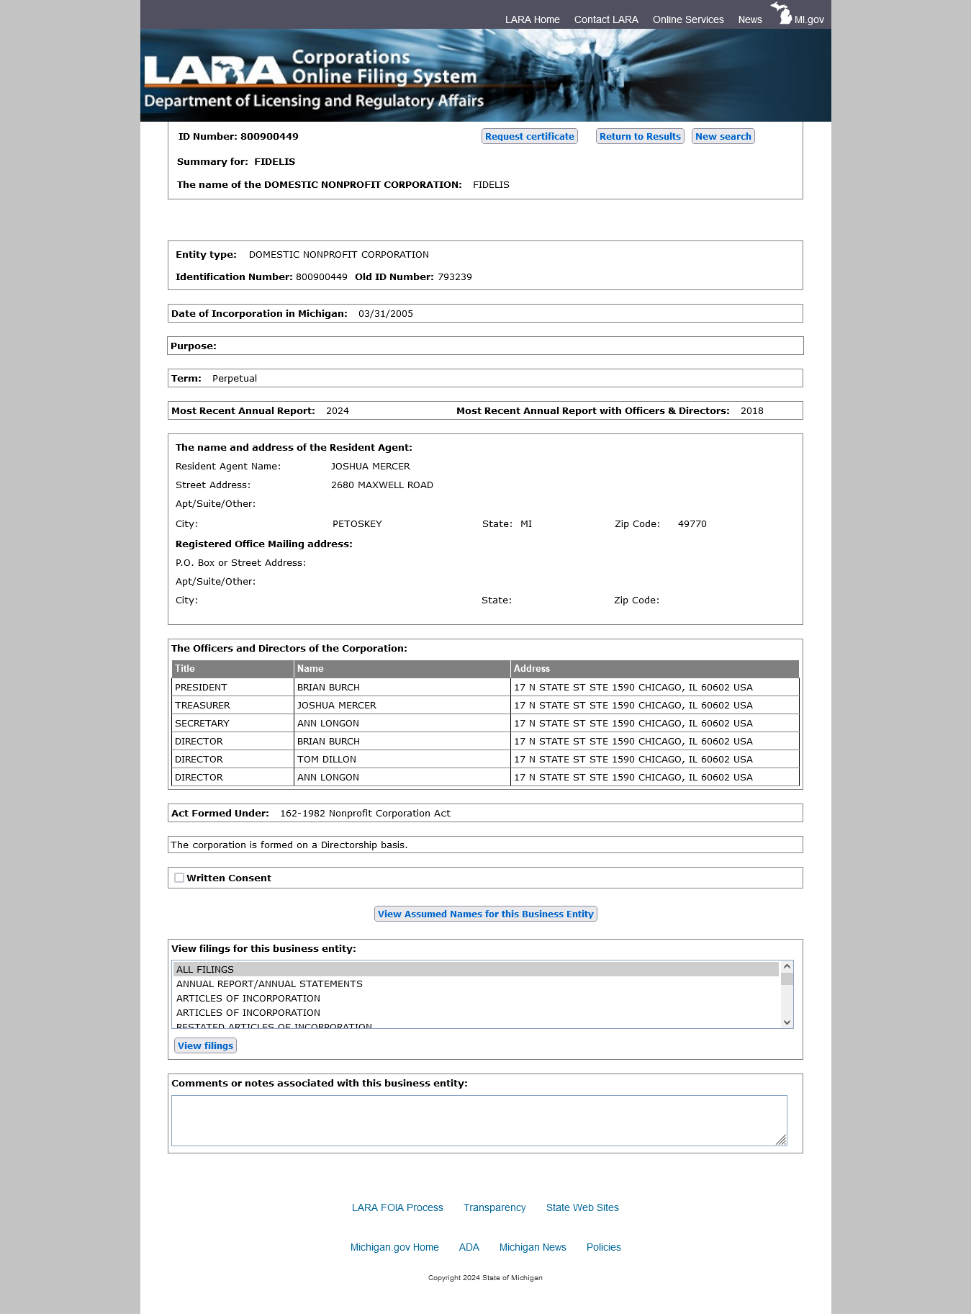
Task: Click the city value PETOSKEY
Action: click(x=357, y=523)
